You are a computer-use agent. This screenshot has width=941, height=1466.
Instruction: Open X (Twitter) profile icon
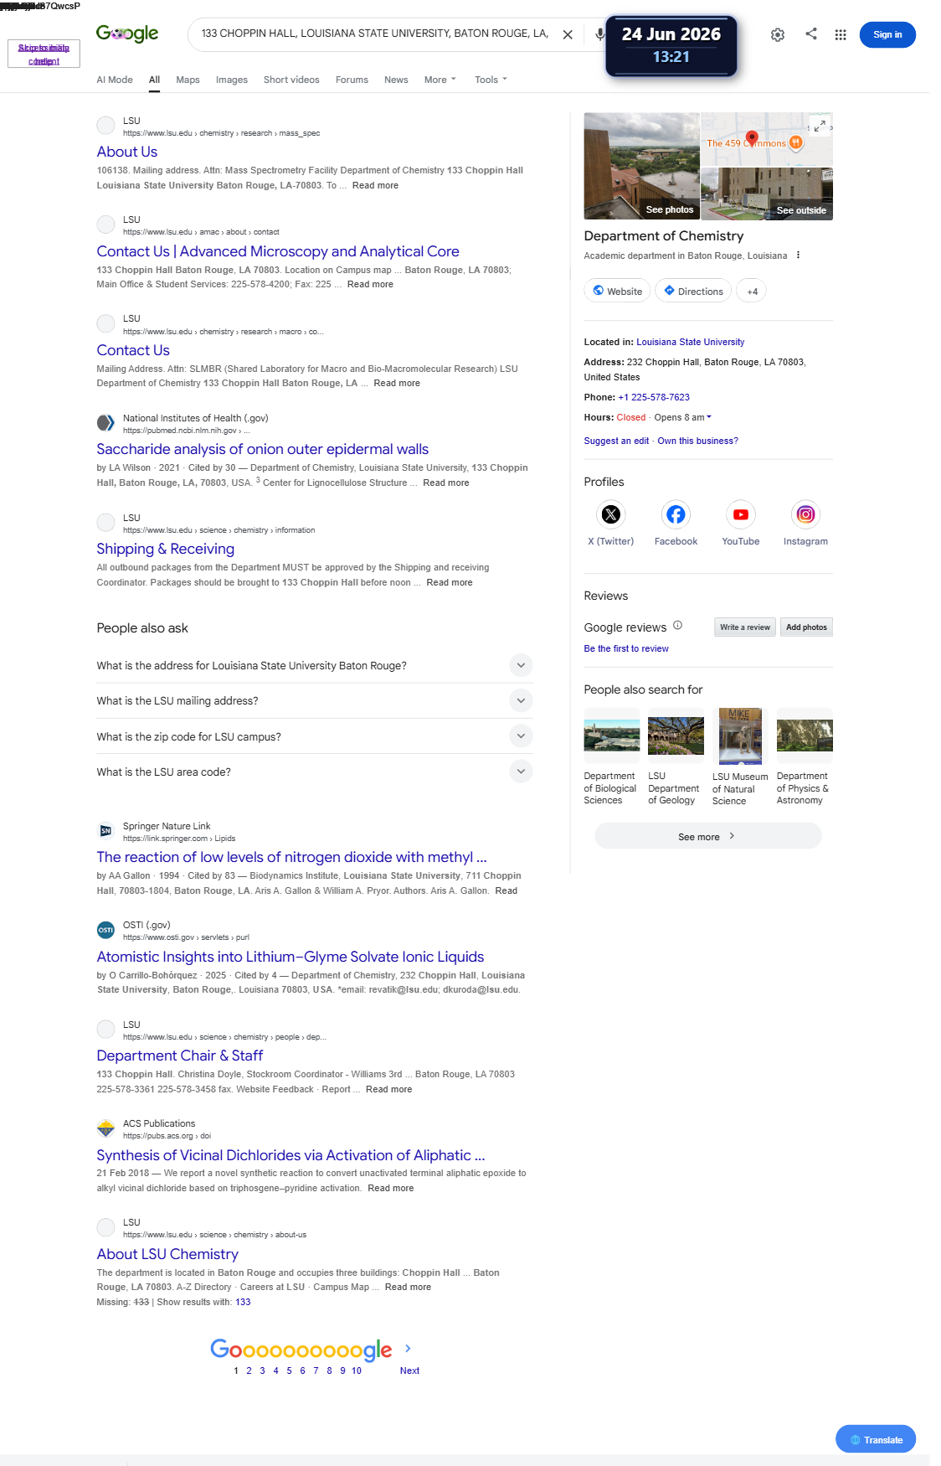[611, 514]
